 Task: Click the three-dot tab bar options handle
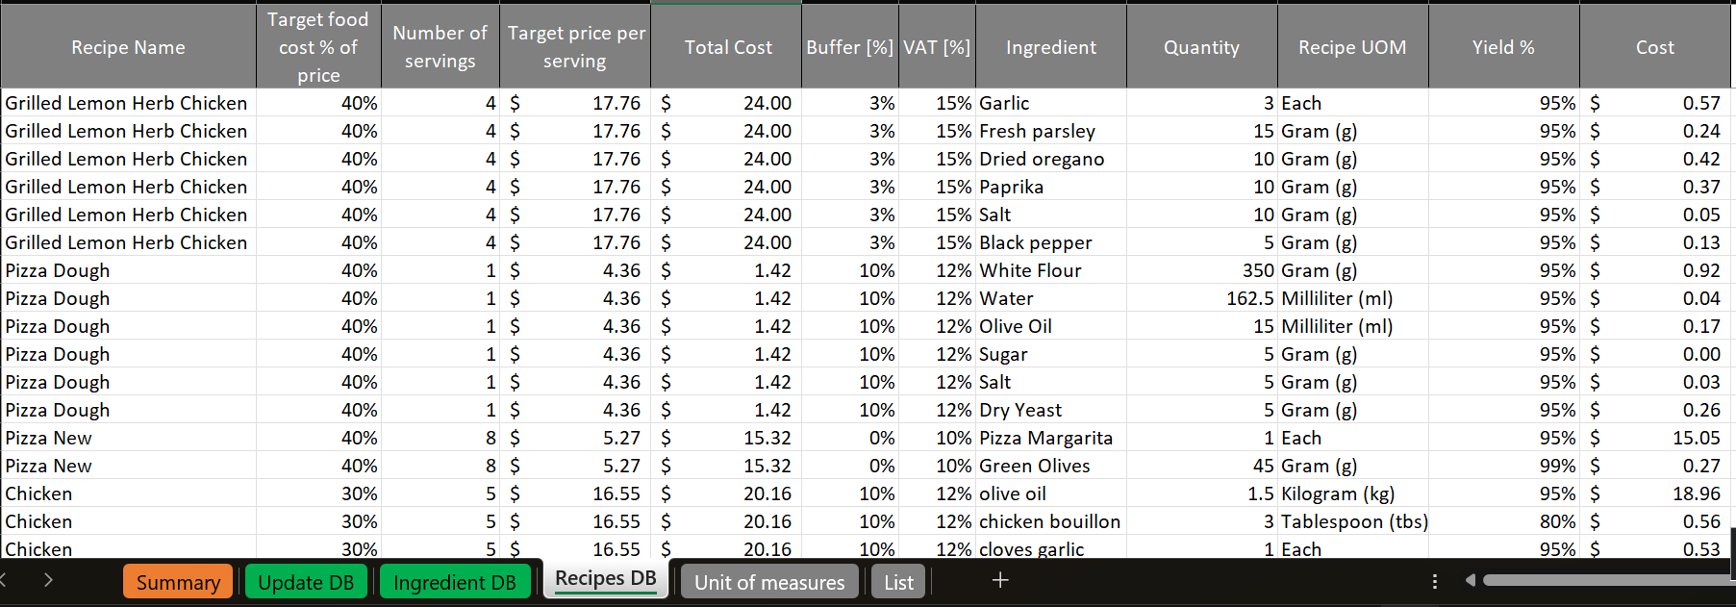1434,581
